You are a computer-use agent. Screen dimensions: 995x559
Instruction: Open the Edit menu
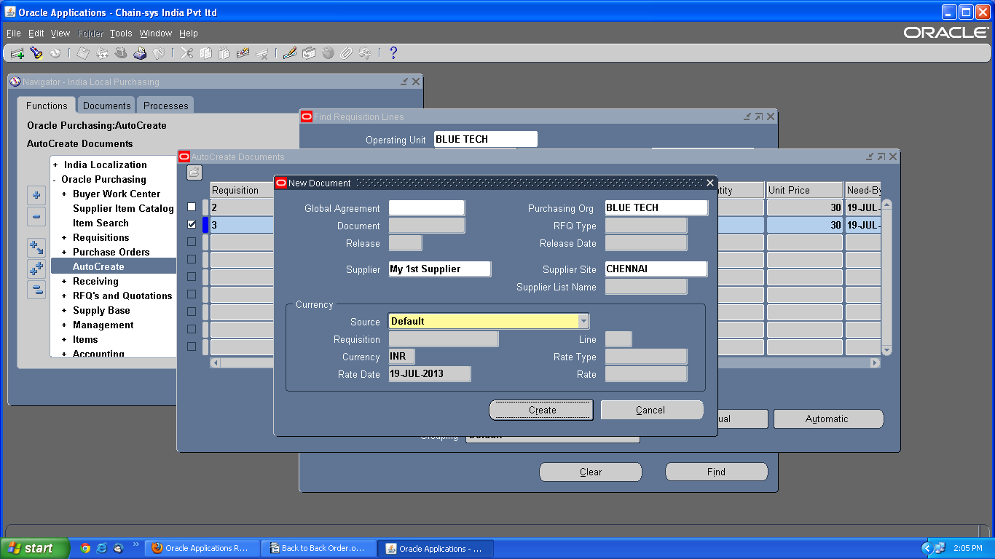36,33
